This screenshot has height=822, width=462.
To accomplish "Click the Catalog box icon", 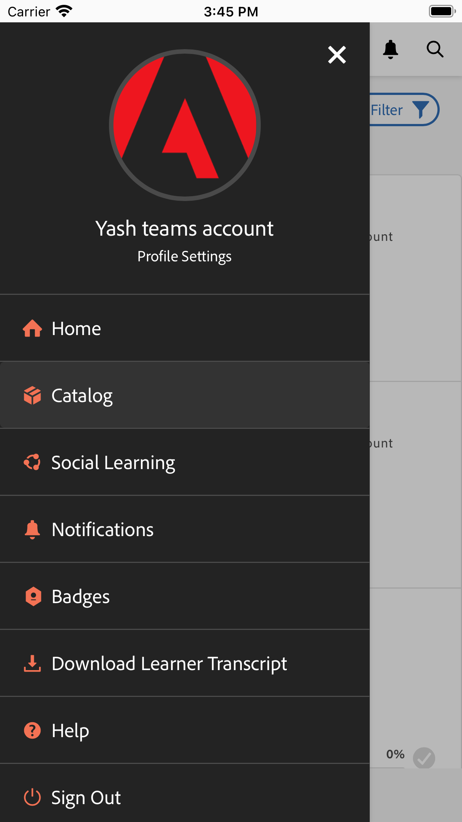I will tap(32, 395).
